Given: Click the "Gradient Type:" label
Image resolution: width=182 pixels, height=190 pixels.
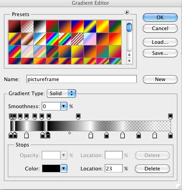Looking at the screenshot, I should coord(27,94).
